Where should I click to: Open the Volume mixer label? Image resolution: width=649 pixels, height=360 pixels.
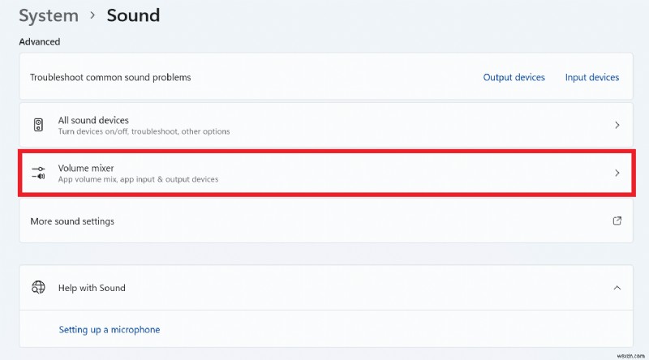tap(86, 168)
